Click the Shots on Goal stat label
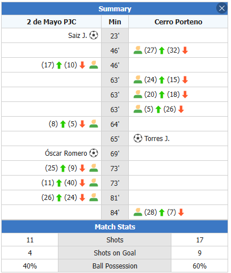The height and width of the screenshot is (273, 231). pyautogui.click(x=115, y=253)
